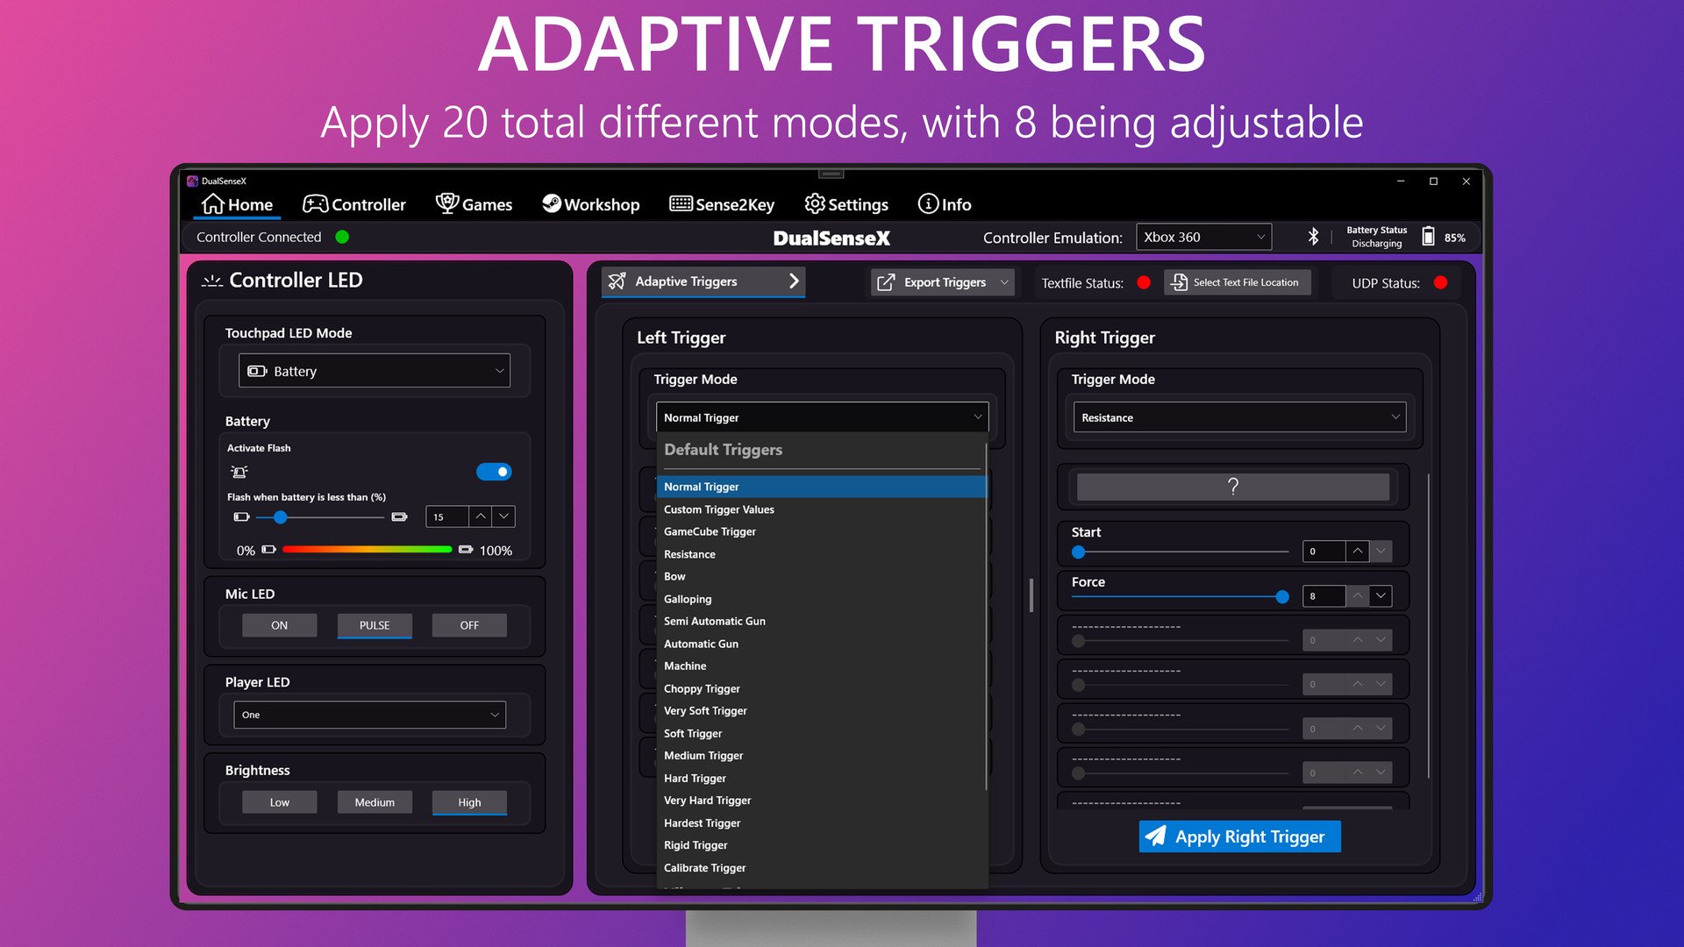This screenshot has height=947, width=1684.
Task: Click Apply Right Trigger button
Action: 1238,836
